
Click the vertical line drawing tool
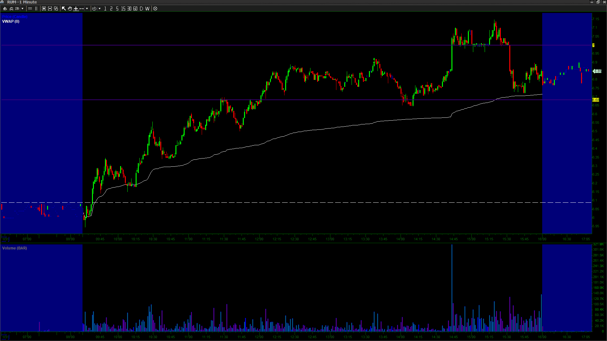tap(36, 9)
